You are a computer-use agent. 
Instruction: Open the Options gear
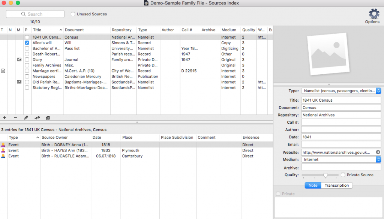pyautogui.click(x=374, y=16)
